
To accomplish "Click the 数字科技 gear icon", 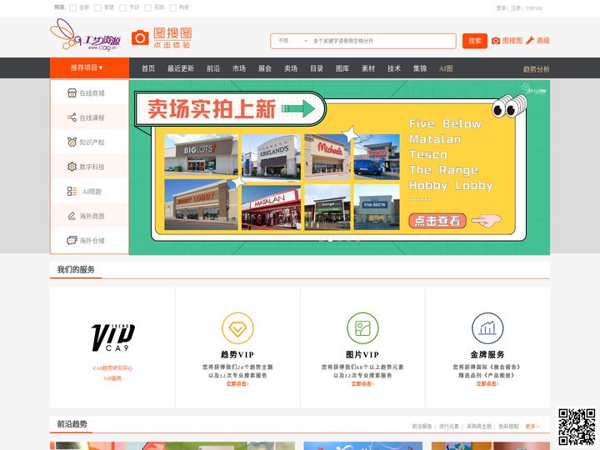I will pos(72,167).
